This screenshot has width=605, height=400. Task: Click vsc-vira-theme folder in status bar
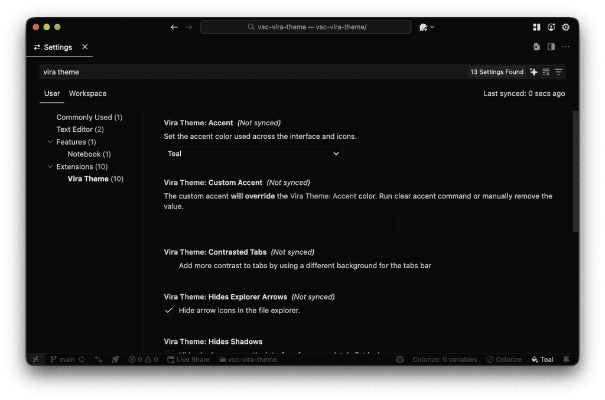pyautogui.click(x=248, y=359)
